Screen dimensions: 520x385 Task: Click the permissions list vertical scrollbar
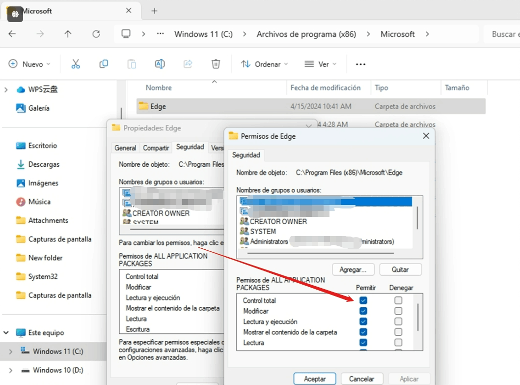tap(418, 317)
